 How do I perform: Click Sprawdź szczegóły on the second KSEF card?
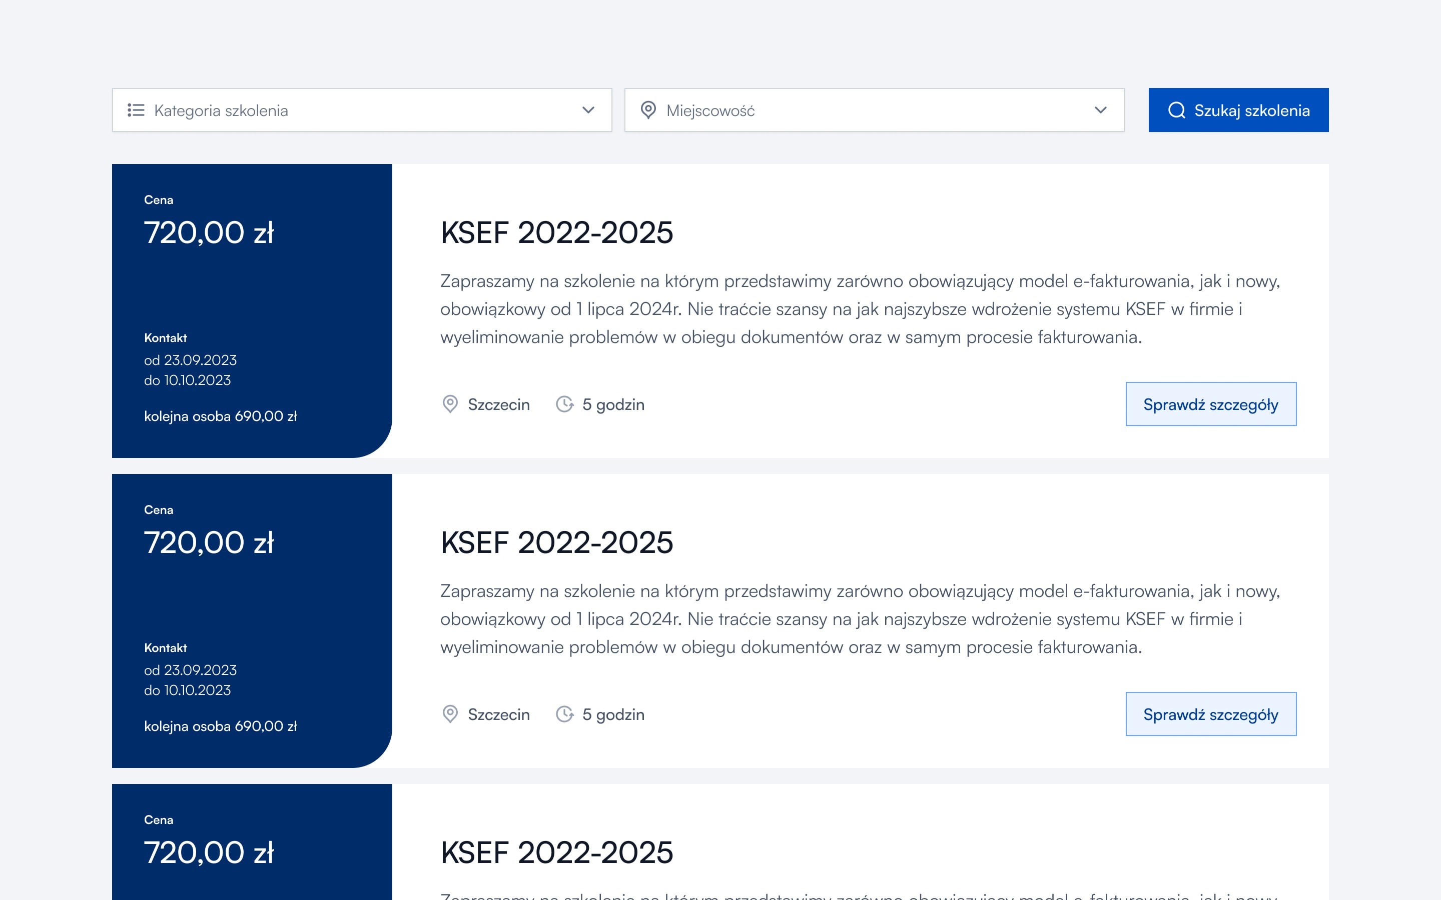coord(1211,714)
